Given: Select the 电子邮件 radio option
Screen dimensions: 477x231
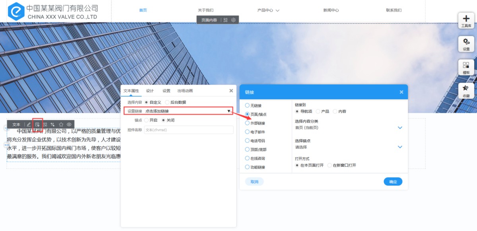Looking at the screenshot, I should tap(247, 132).
